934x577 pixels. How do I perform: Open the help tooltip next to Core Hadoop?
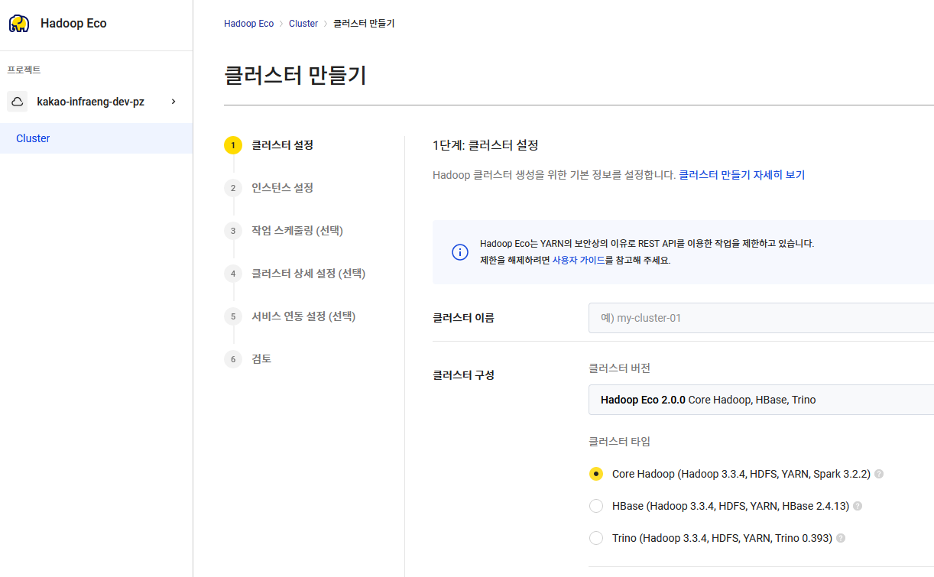(x=877, y=474)
